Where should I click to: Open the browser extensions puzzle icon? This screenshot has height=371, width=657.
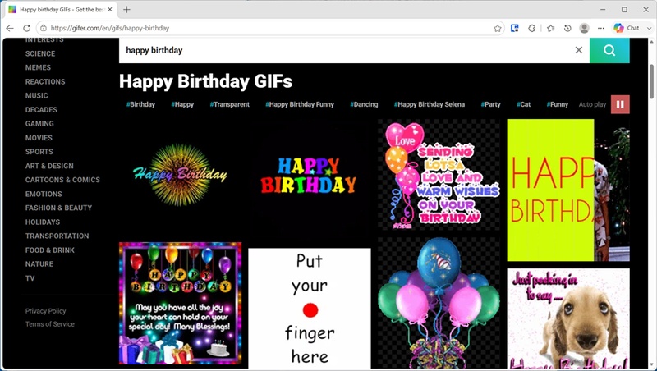point(531,28)
